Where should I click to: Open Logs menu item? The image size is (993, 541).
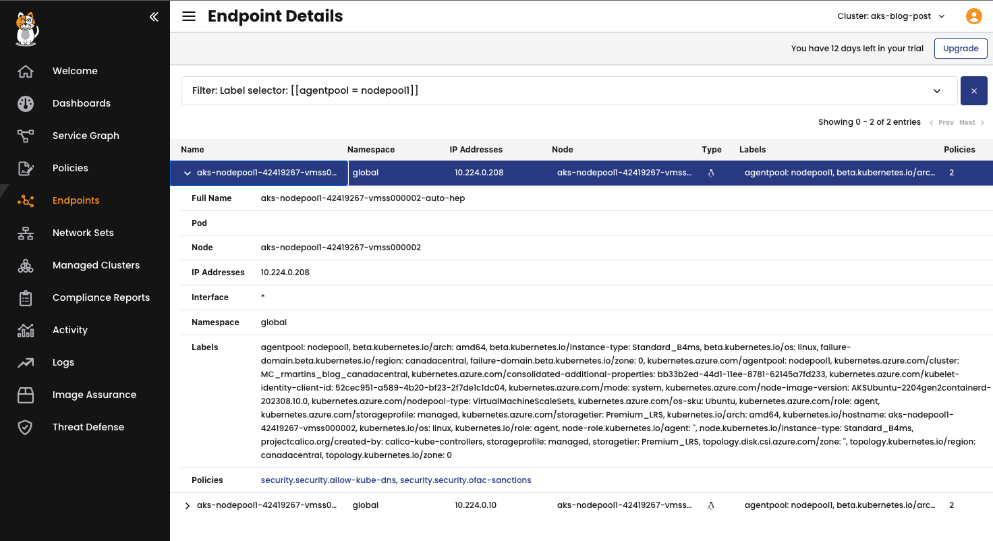point(63,362)
